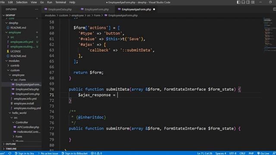Change PHP language mode
The image size is (276, 155).
pos(251,153)
